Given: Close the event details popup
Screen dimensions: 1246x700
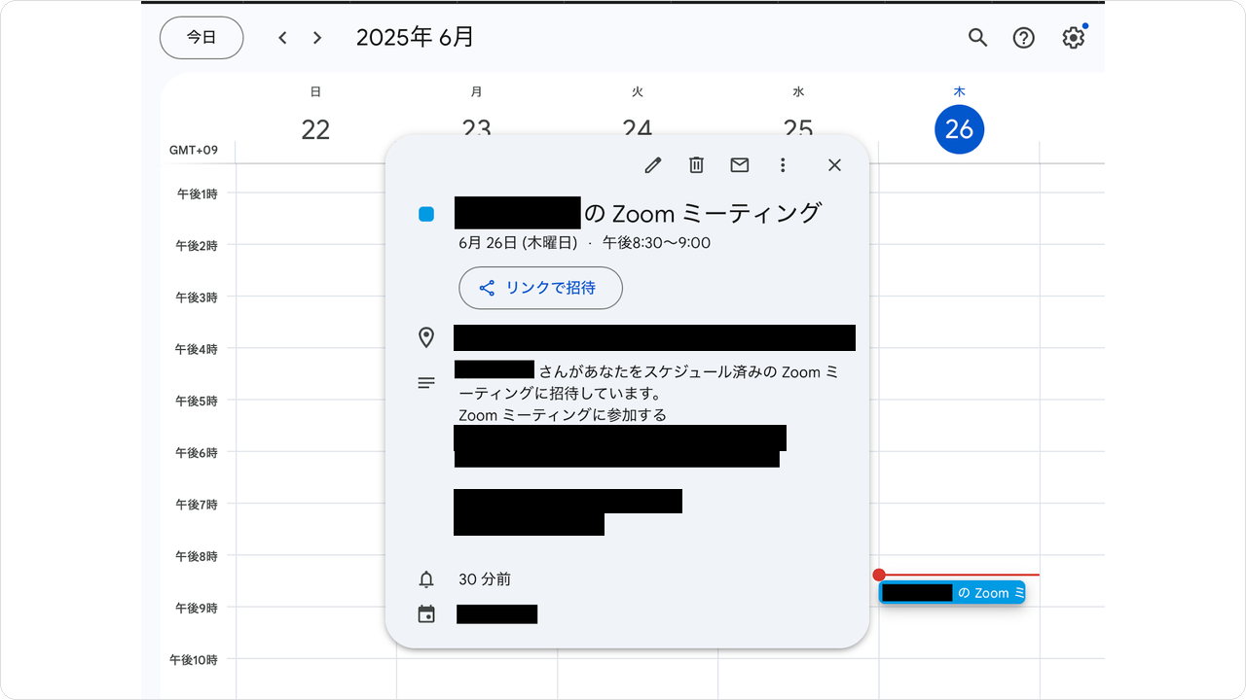Looking at the screenshot, I should [834, 165].
